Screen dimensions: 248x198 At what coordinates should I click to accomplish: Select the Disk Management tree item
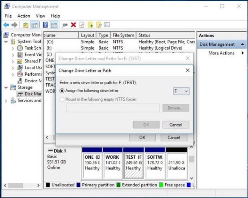pos(29,94)
